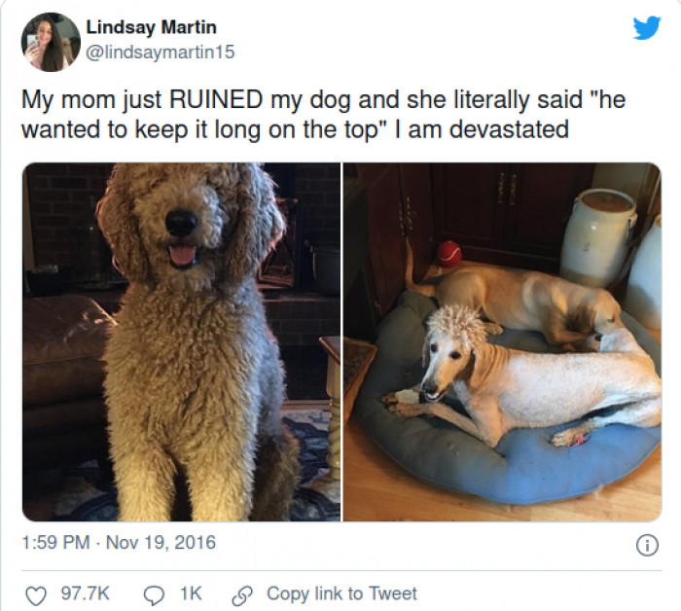Open the shaved dog photo

coord(503,341)
